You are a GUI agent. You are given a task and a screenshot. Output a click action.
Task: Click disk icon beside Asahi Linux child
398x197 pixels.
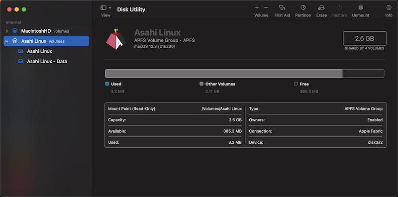[x=20, y=51]
